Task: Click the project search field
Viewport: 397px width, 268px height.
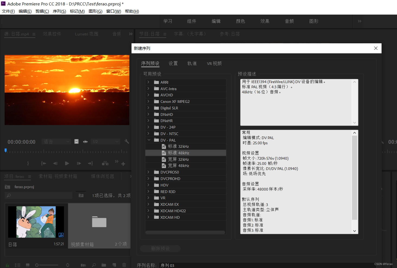Action: click(x=39, y=195)
